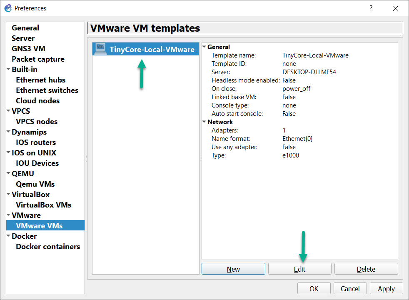Click the Server value DESKTOP-DLLMF54
Viewport: 409px width, 300px height.
(x=309, y=72)
